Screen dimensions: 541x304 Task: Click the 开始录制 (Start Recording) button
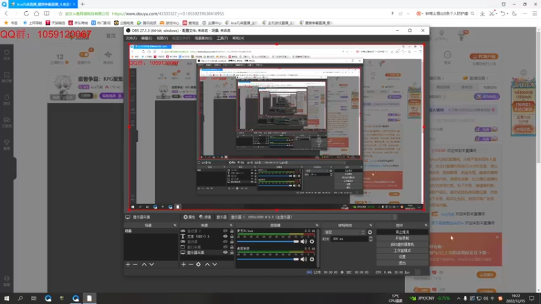[402, 238]
